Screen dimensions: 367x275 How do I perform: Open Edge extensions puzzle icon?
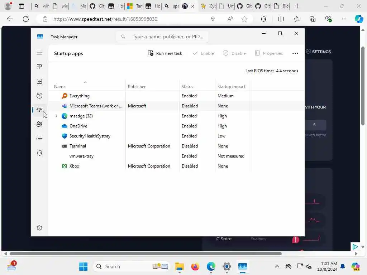click(263, 19)
